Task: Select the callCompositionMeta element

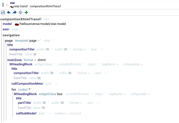Action: pos(27,84)
